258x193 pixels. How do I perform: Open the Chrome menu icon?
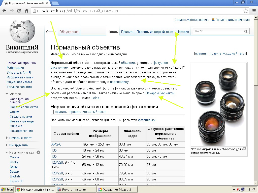(254, 11)
